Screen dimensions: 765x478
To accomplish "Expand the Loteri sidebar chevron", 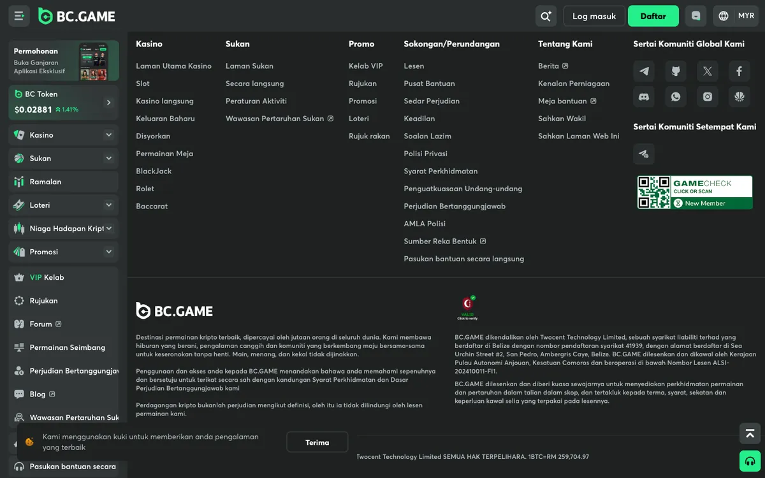I will (x=108, y=205).
